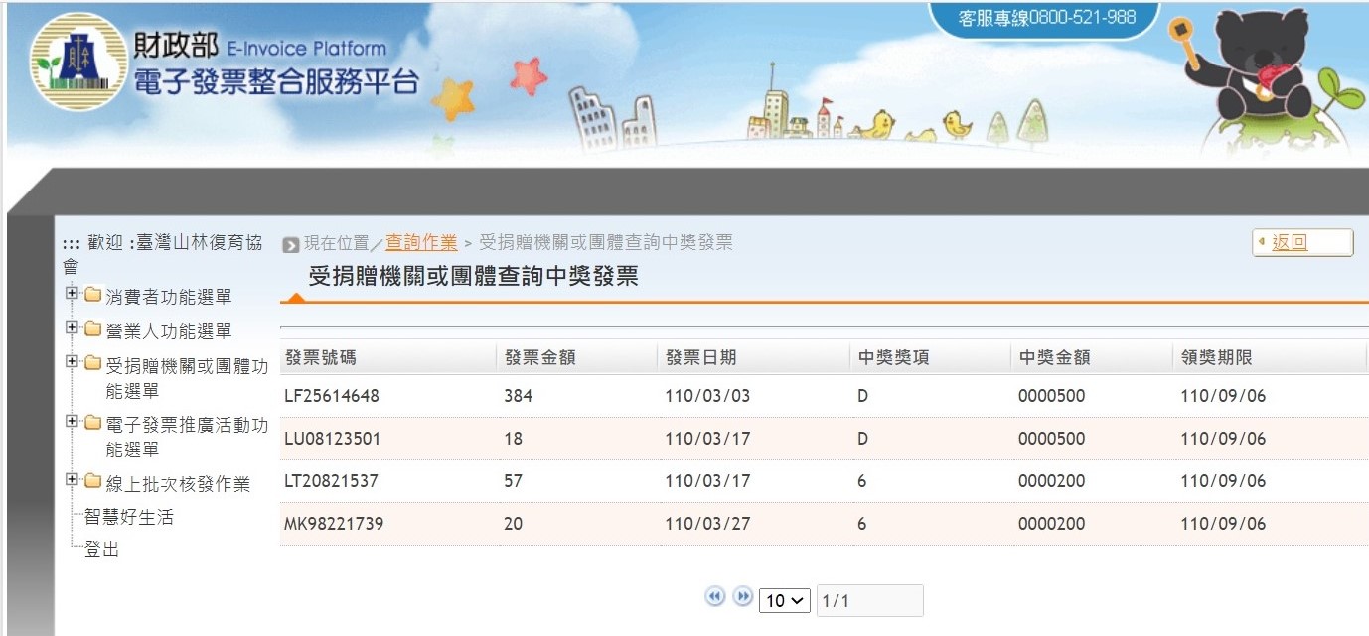Select invoice number MK98221739
Image resolution: width=1369 pixels, height=636 pixels.
pyautogui.click(x=334, y=524)
